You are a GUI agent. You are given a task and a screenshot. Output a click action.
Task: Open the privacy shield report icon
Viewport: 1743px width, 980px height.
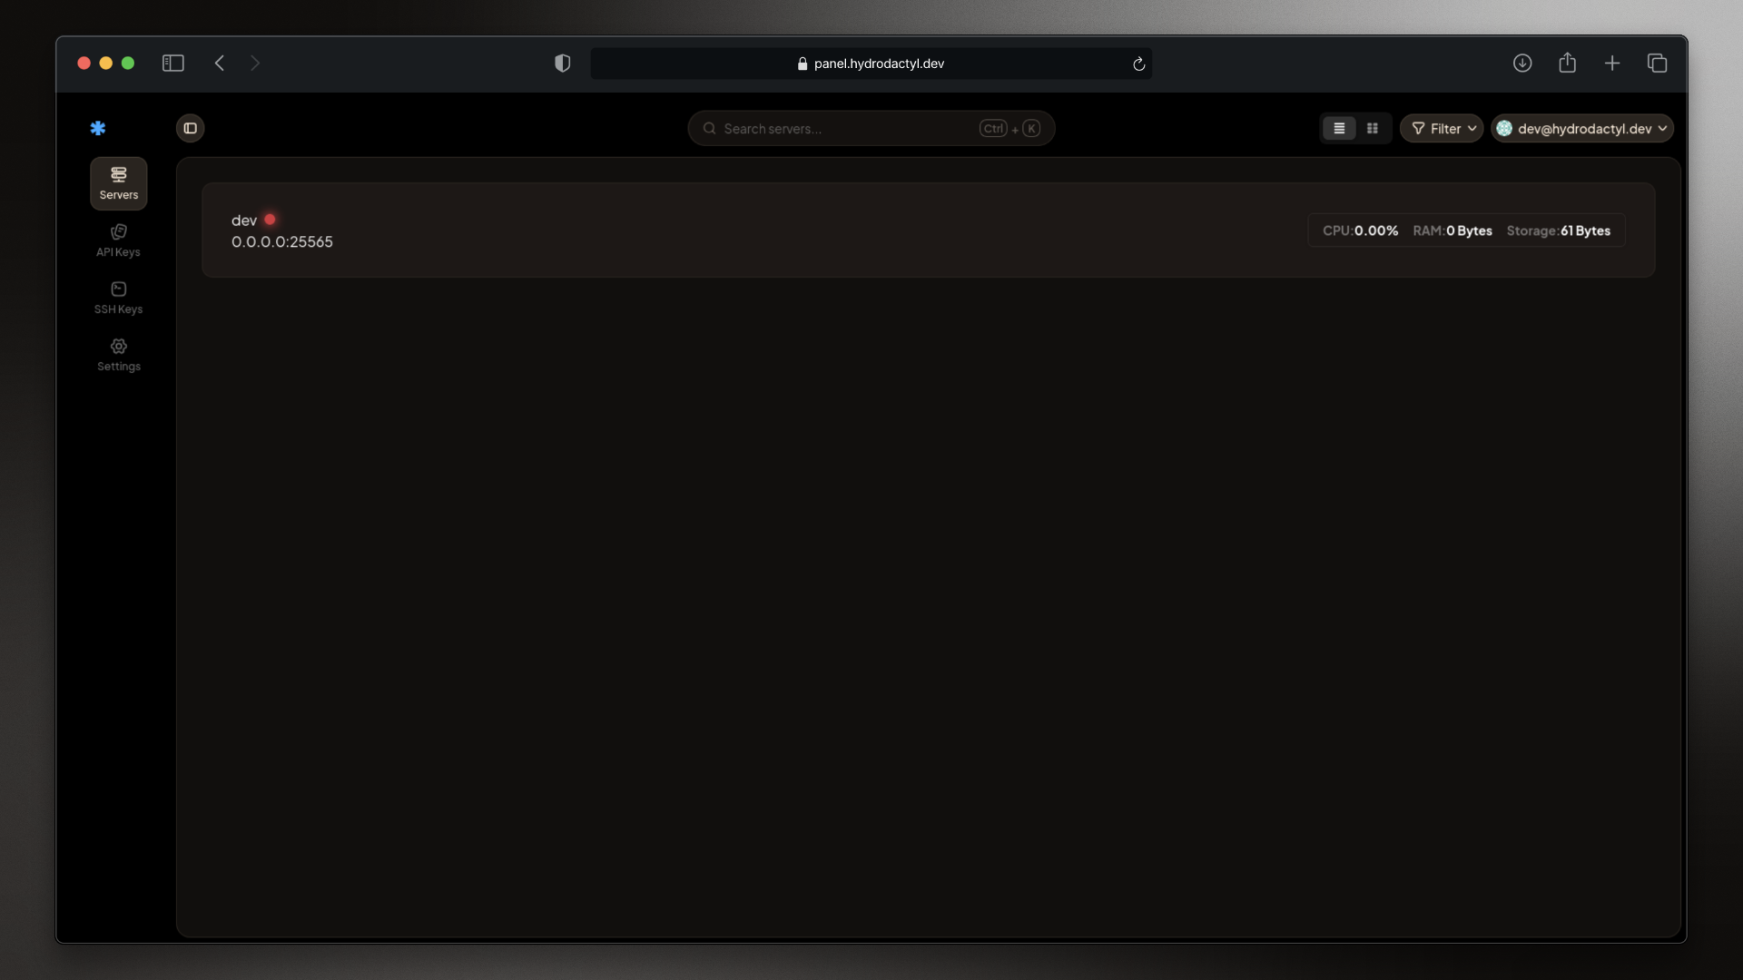point(563,63)
